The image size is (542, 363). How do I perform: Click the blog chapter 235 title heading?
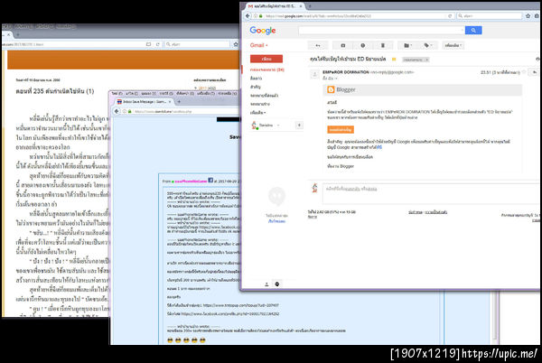pyautogui.click(x=55, y=91)
